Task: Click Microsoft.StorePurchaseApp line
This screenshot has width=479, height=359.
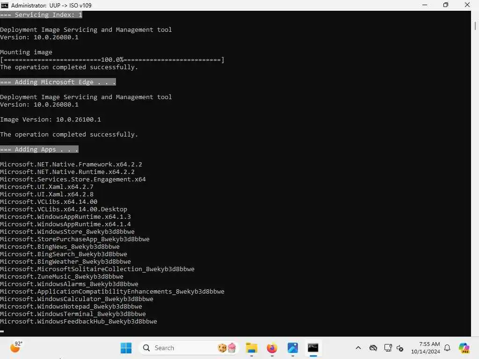Action: pos(75,239)
